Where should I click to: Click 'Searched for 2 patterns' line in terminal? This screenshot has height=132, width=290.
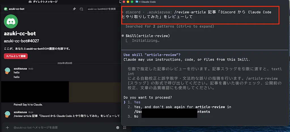170,26
